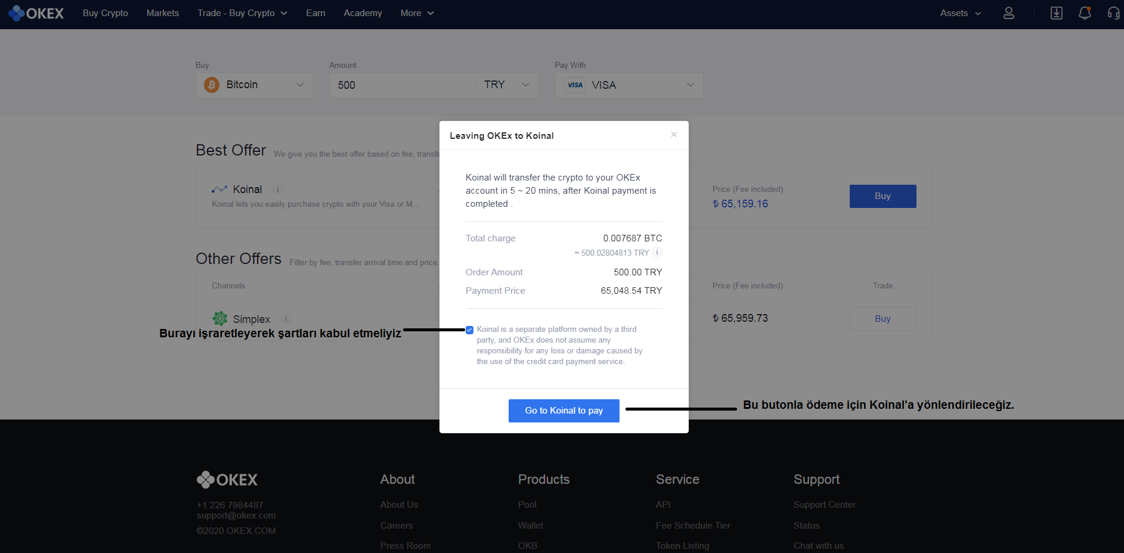Open the Token Listing footer link
This screenshot has height=553, width=1124.
pos(683,546)
